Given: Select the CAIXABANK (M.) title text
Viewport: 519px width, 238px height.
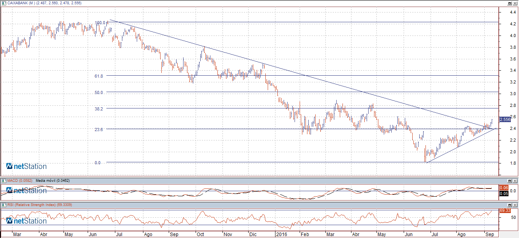Looking at the screenshot, I should pos(21,3).
